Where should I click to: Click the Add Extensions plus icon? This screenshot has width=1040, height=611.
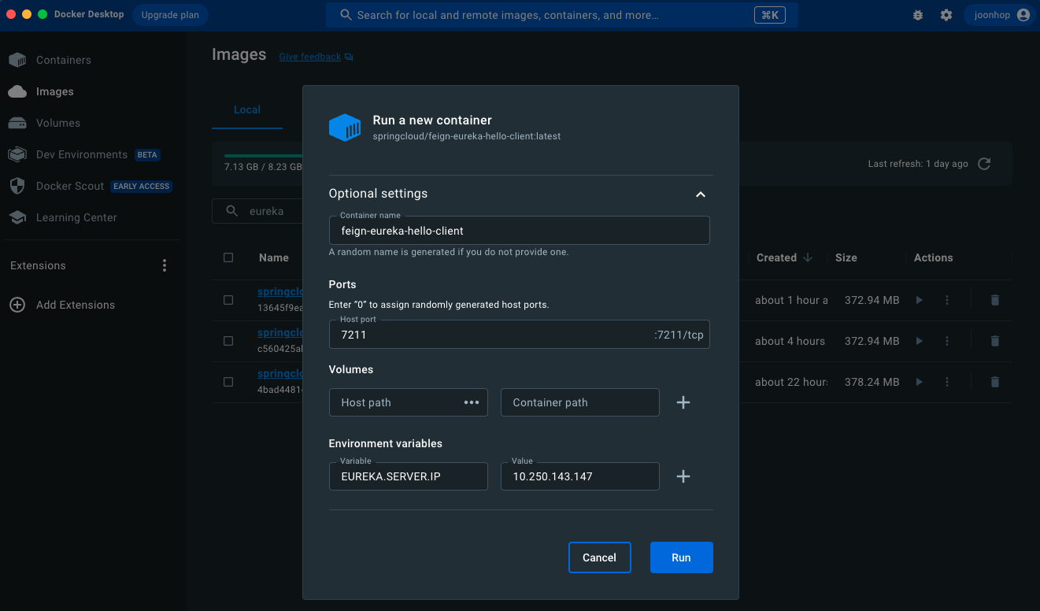click(x=17, y=305)
